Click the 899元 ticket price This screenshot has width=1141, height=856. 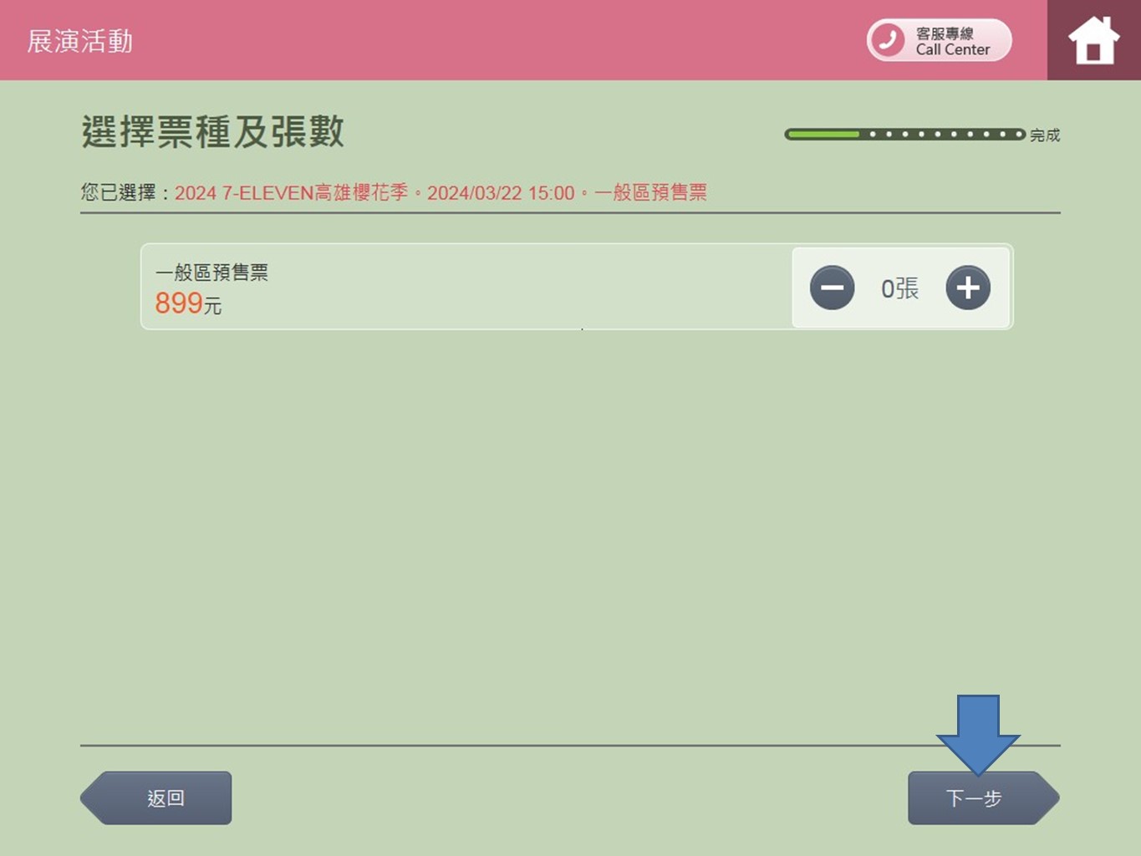coord(187,303)
